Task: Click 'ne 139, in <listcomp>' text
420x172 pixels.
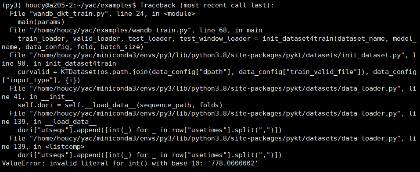Action: click(x=43, y=146)
